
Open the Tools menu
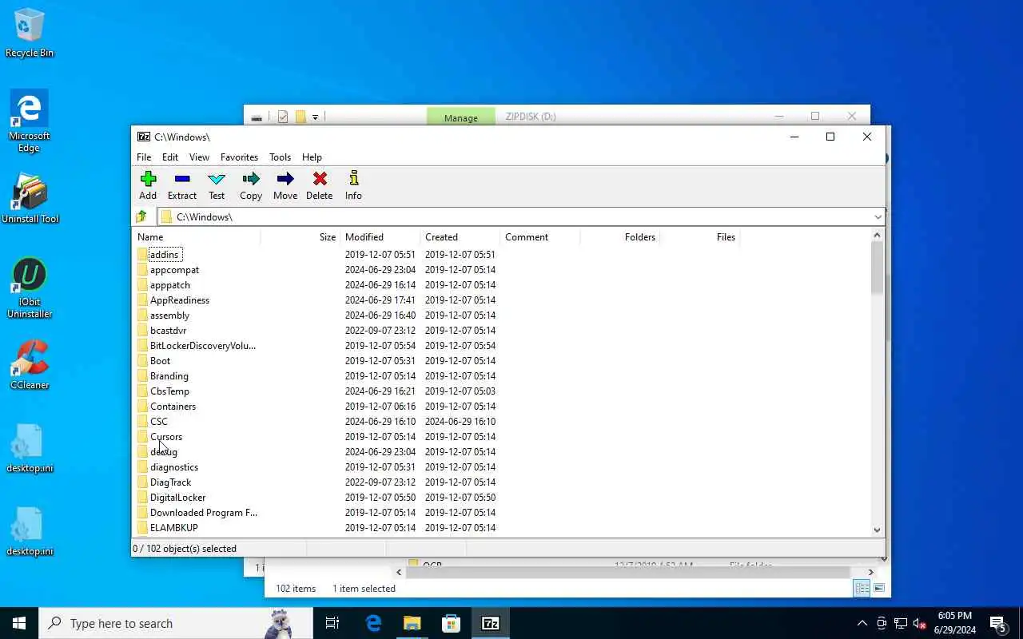(x=280, y=157)
